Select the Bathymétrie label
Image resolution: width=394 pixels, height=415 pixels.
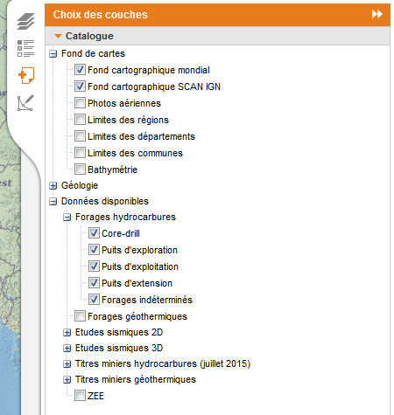(112, 169)
